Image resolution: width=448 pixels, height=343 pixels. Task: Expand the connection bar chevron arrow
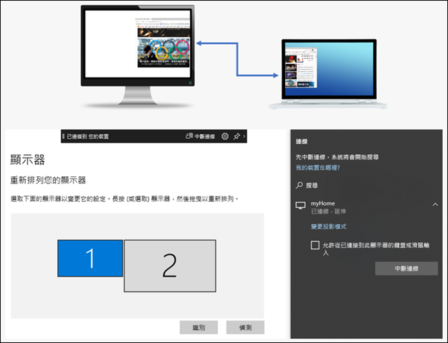pos(244,136)
